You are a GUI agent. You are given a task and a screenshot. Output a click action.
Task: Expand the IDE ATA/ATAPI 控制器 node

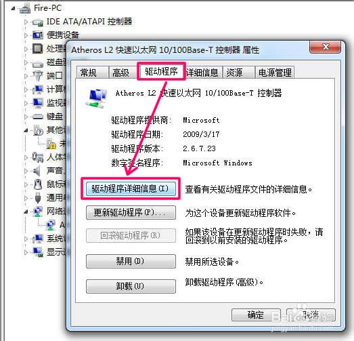pos(26,22)
